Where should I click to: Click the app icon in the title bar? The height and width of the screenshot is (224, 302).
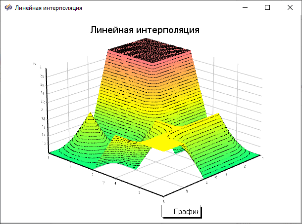click(x=8, y=8)
